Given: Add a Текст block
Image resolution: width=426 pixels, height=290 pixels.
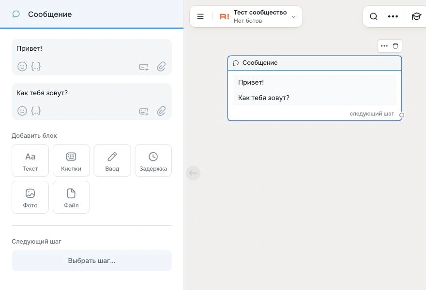Looking at the screenshot, I should pos(30,160).
